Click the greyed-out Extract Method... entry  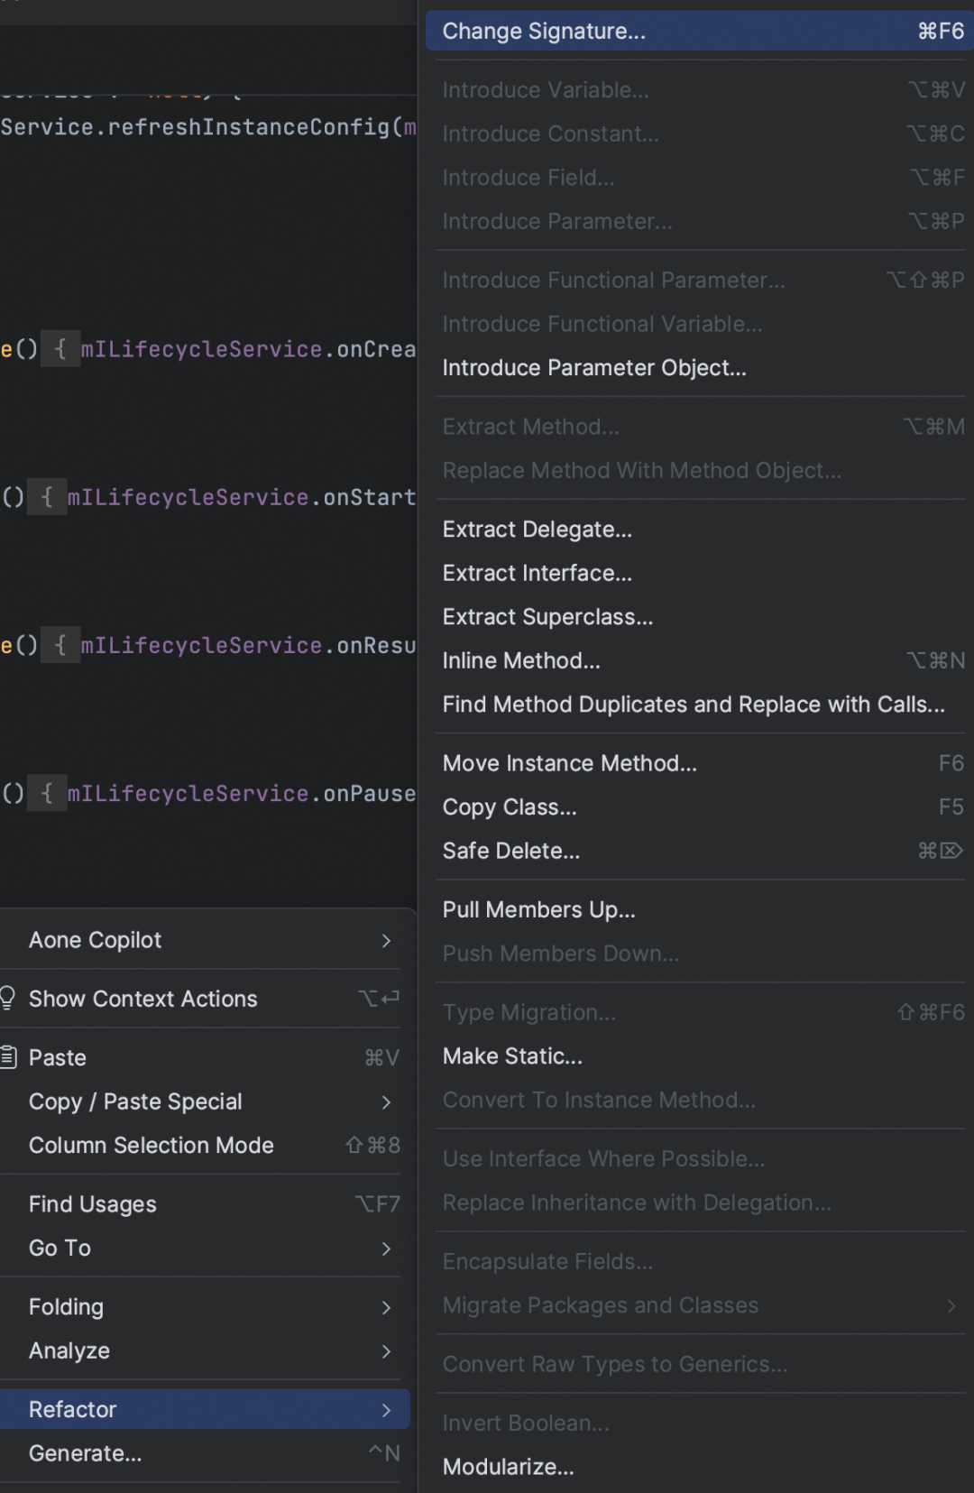[x=700, y=427]
